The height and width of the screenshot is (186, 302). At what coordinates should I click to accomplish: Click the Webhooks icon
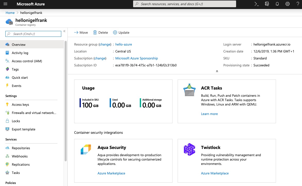[x=7, y=156]
